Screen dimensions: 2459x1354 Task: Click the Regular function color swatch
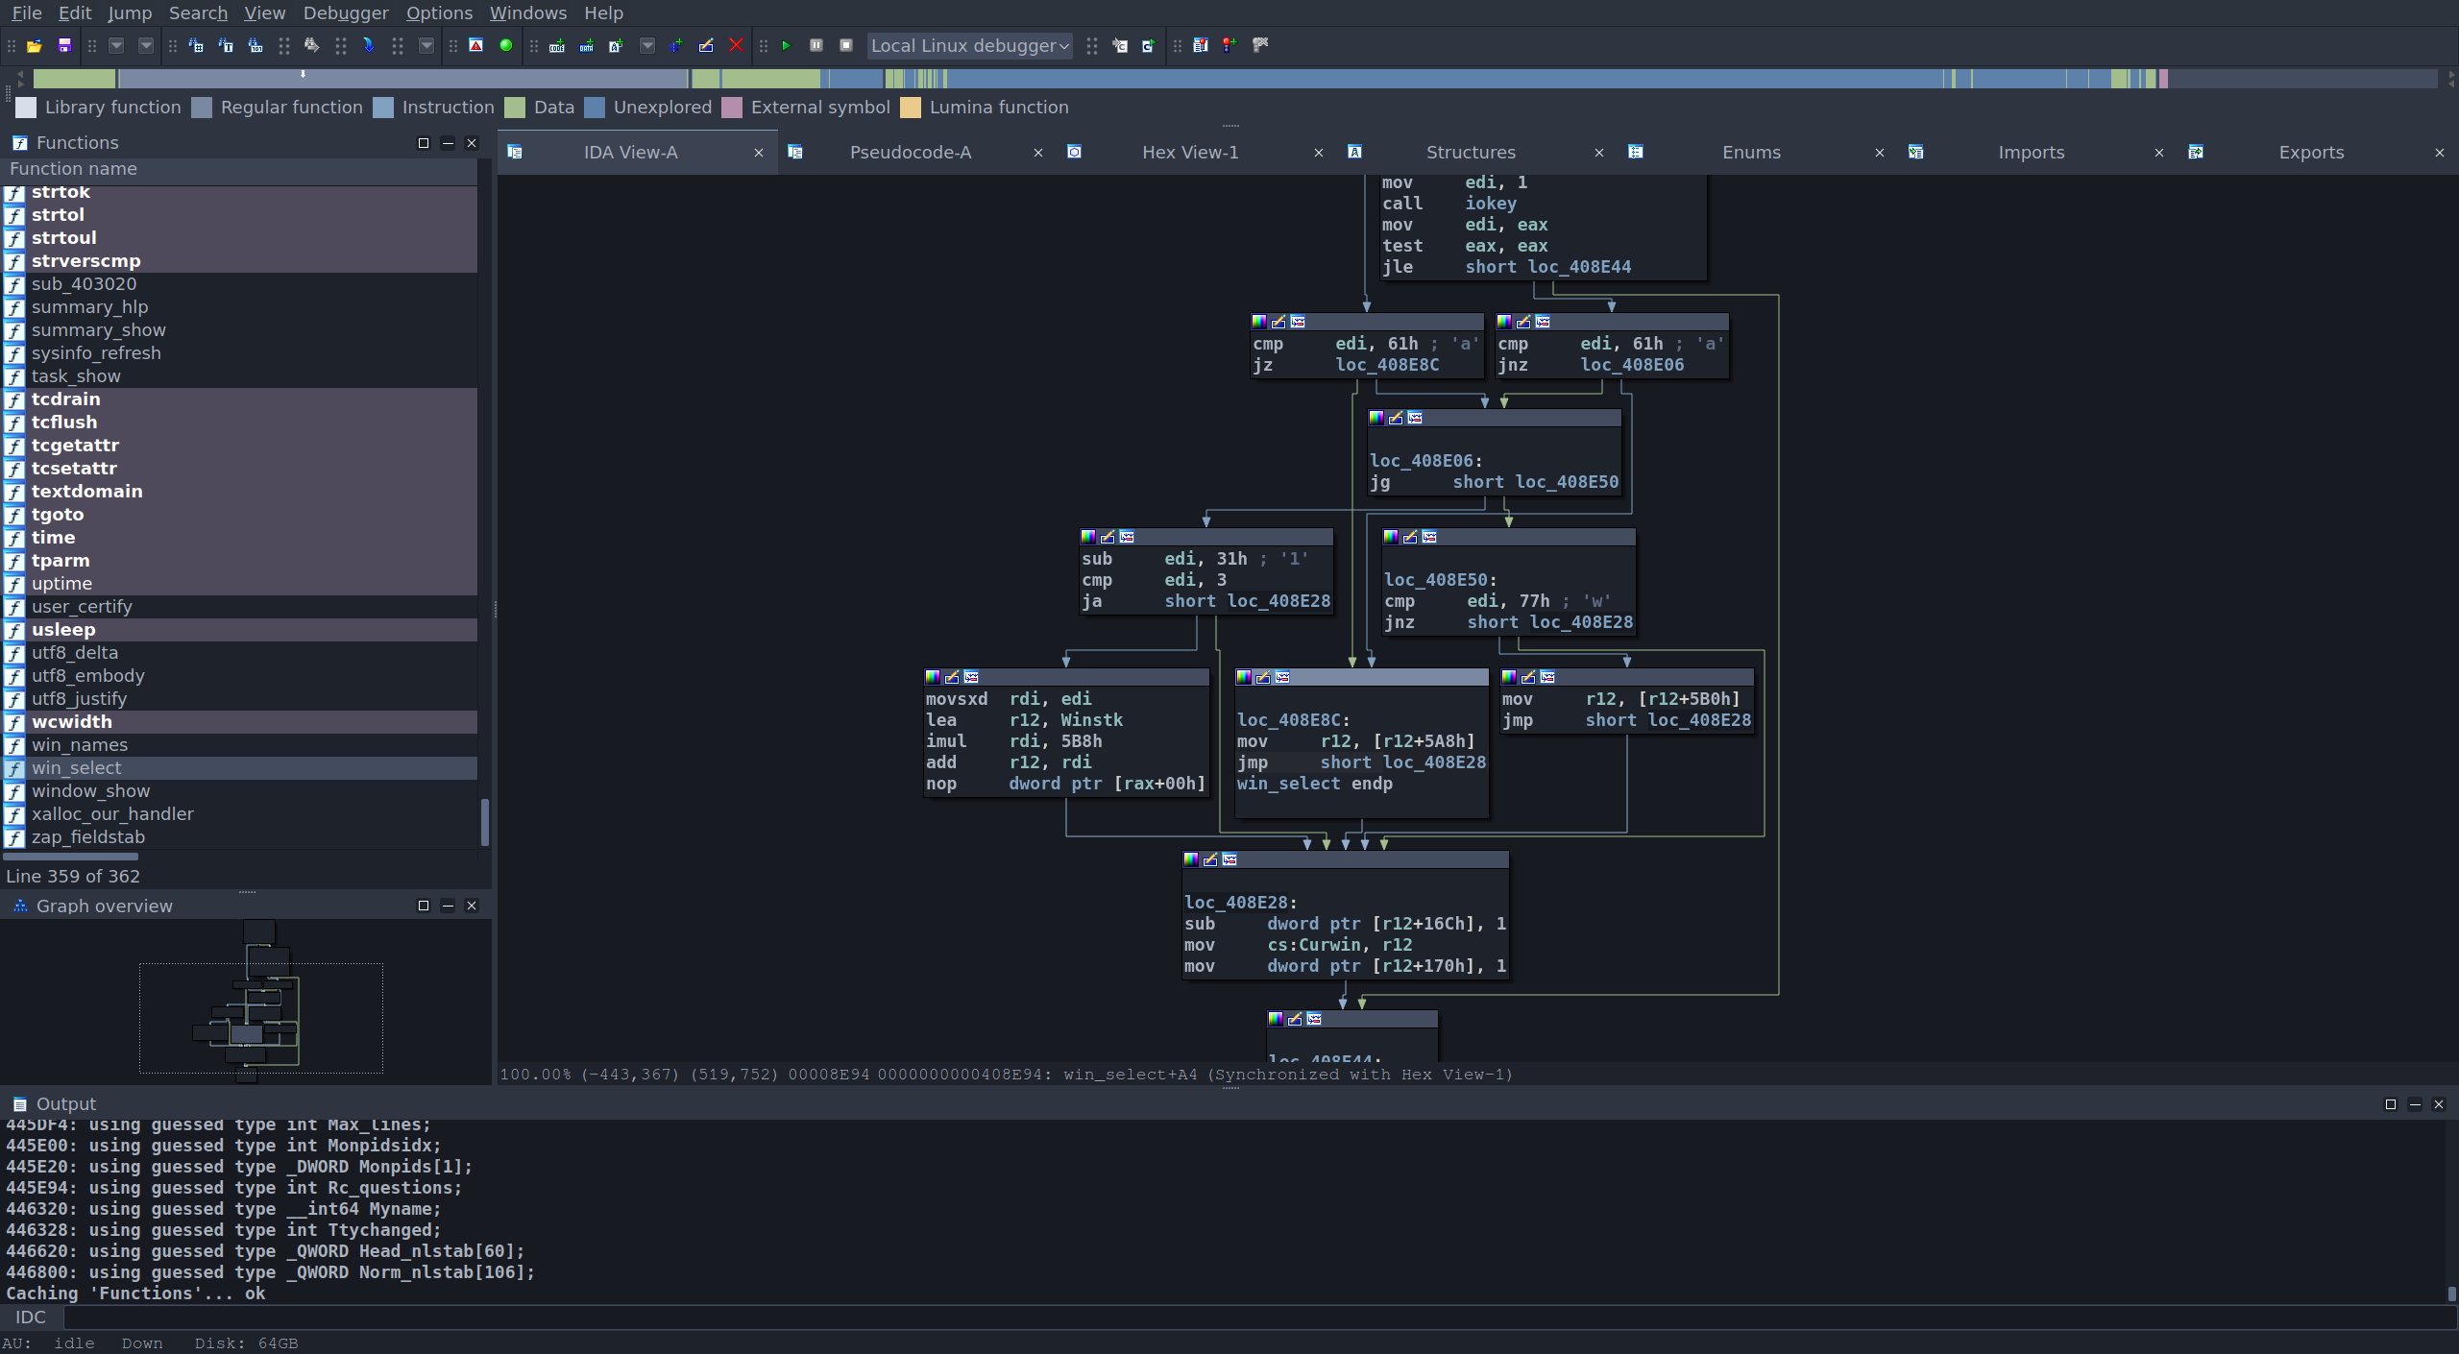[x=202, y=107]
